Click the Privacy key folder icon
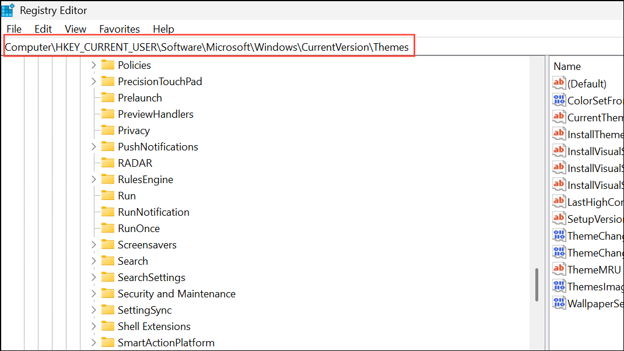The image size is (624, 351). click(x=107, y=131)
